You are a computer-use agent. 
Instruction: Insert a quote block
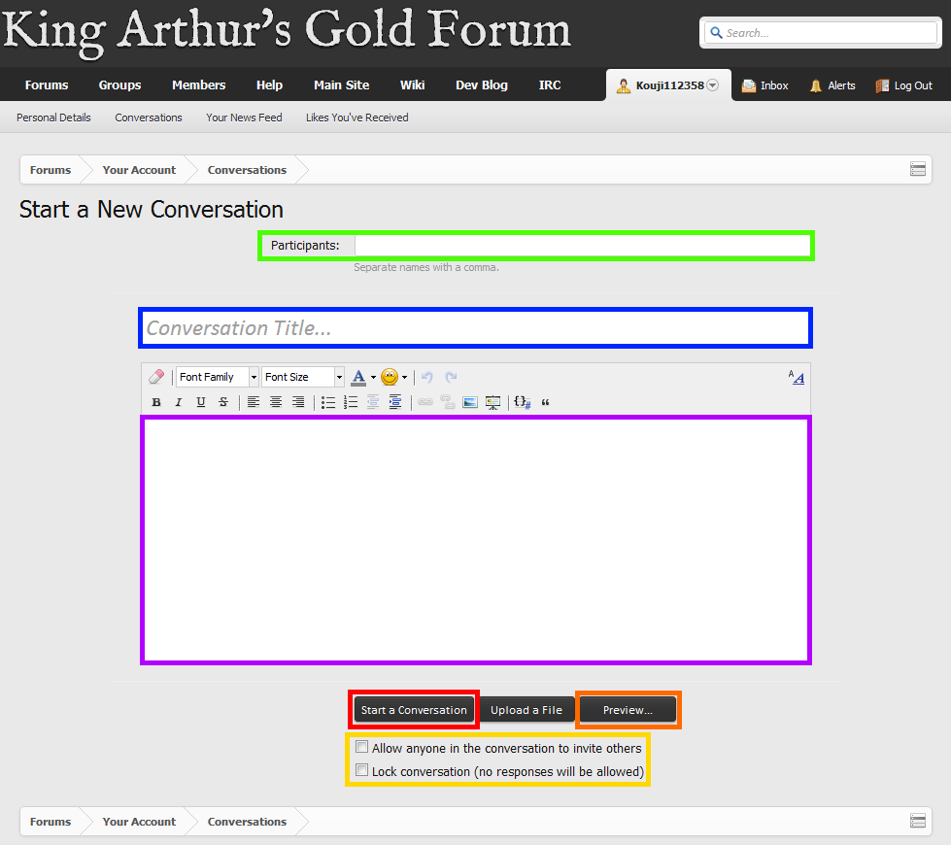point(545,402)
